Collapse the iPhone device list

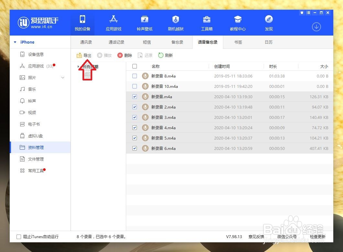[x=15, y=42]
